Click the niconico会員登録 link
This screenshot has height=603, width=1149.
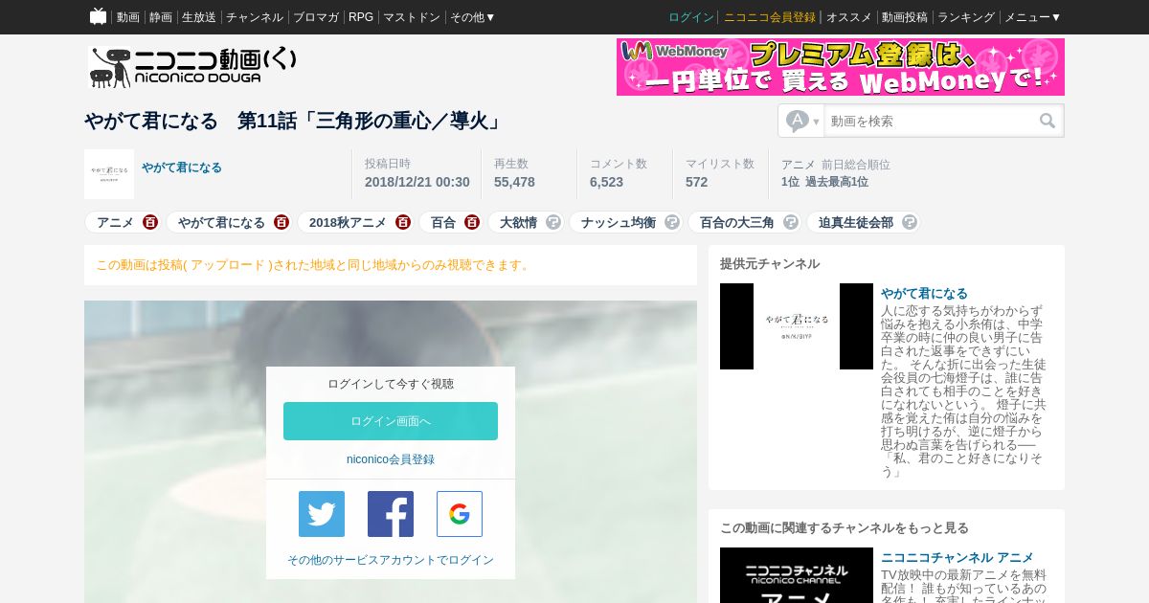click(391, 459)
